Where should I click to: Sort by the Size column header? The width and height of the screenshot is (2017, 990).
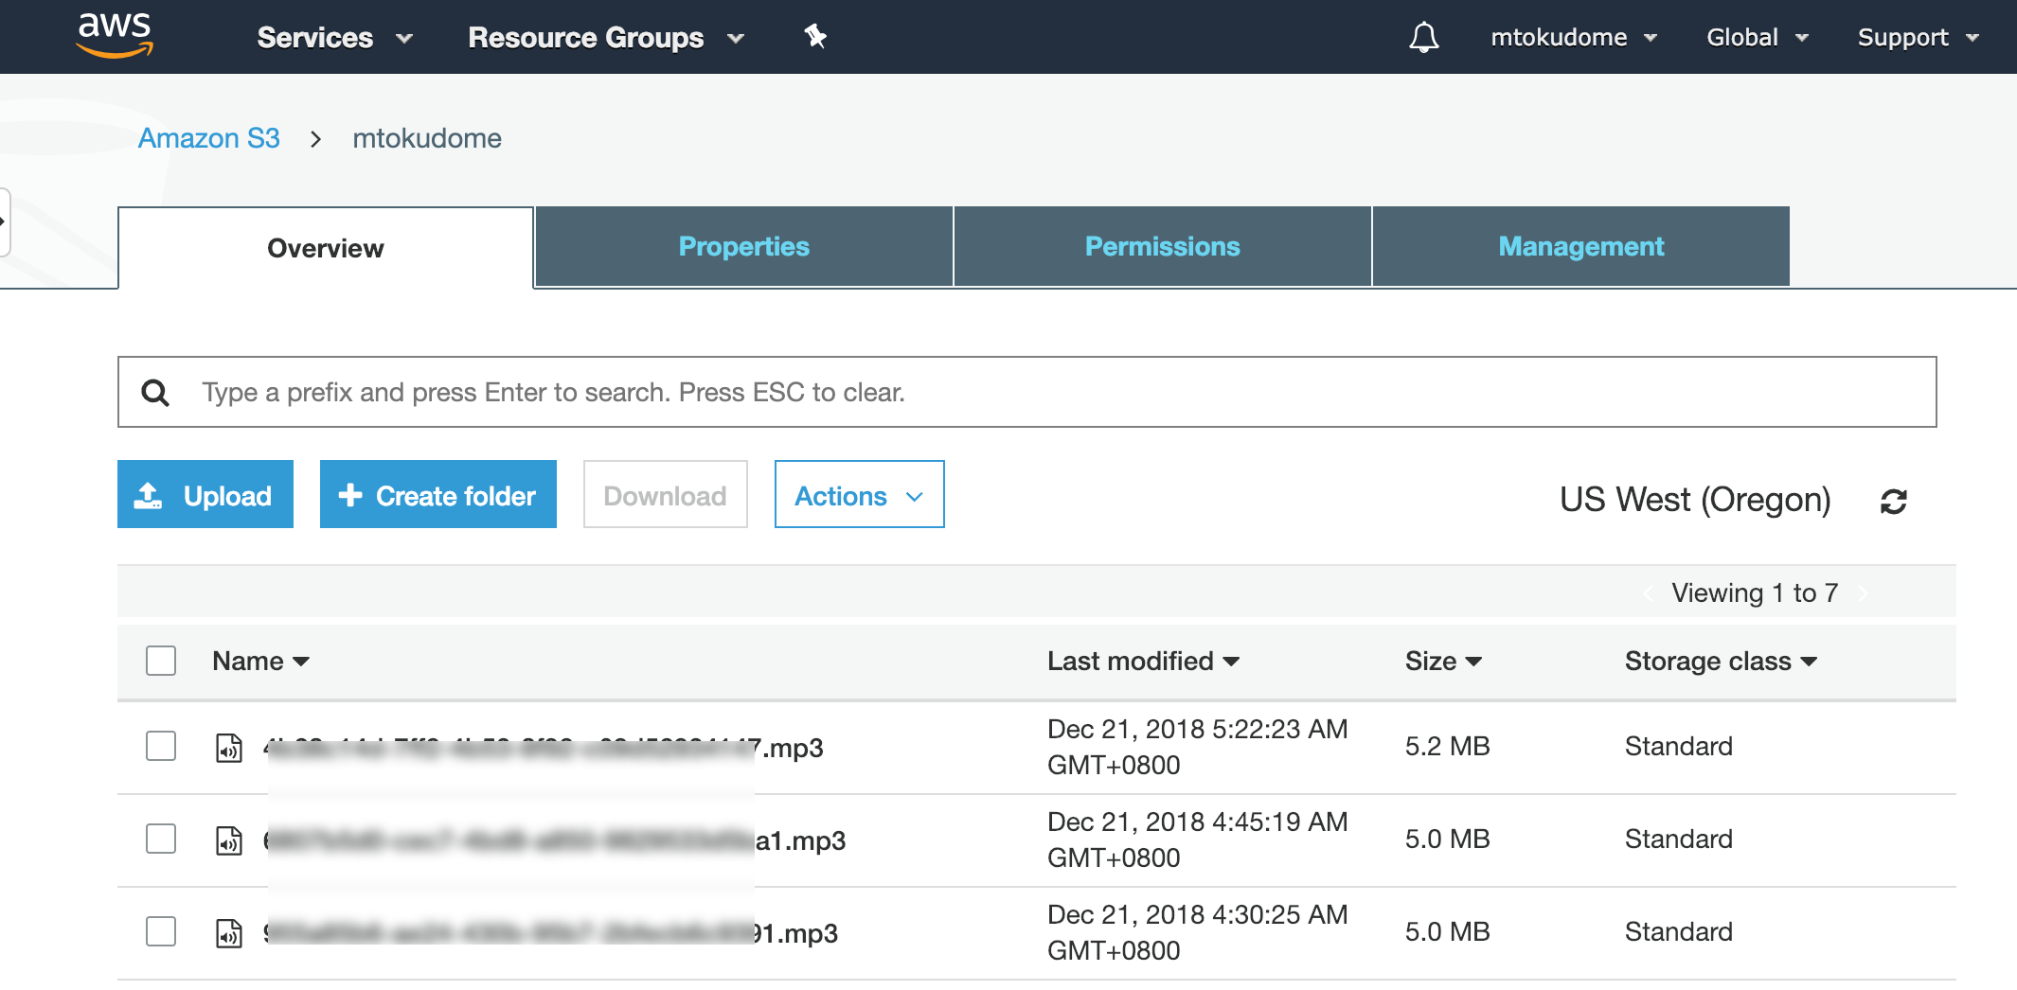tap(1443, 661)
